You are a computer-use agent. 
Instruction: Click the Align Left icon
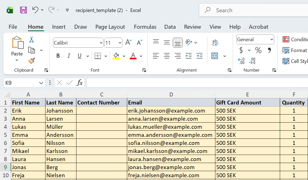156,56
